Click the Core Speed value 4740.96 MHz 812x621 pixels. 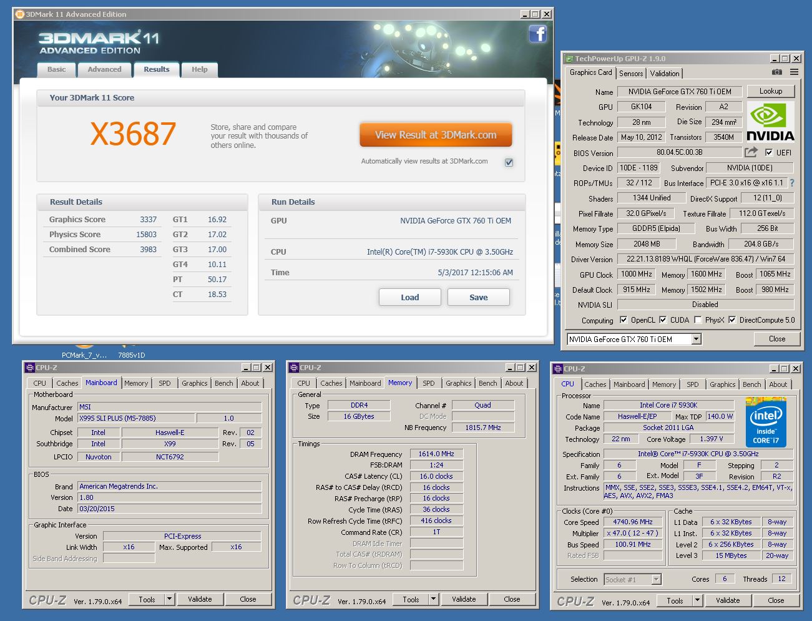(x=633, y=522)
